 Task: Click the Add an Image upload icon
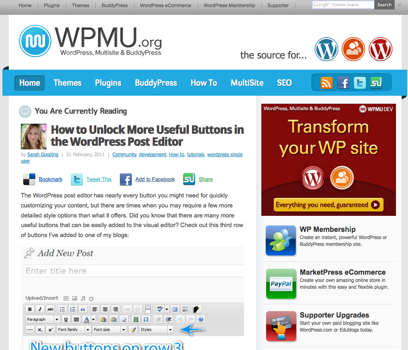(67, 298)
